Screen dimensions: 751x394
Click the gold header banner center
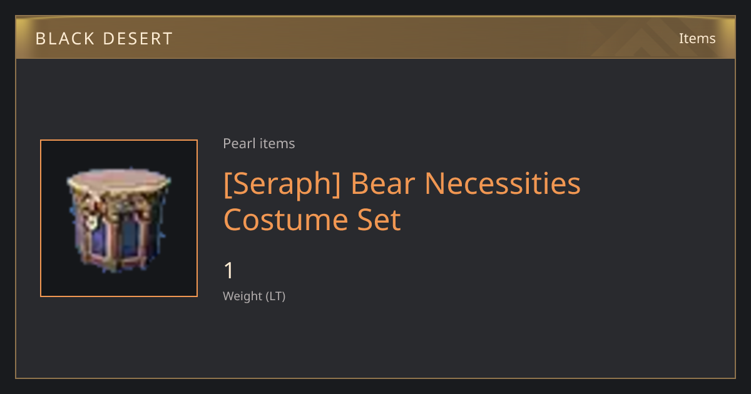pyautogui.click(x=375, y=38)
